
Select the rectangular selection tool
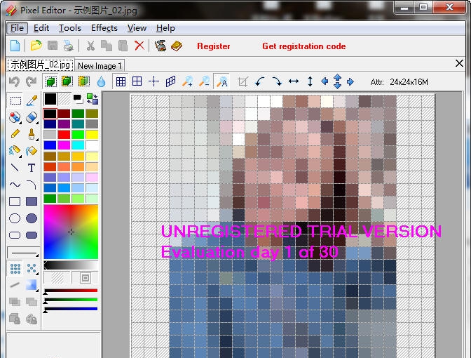[x=15, y=100]
